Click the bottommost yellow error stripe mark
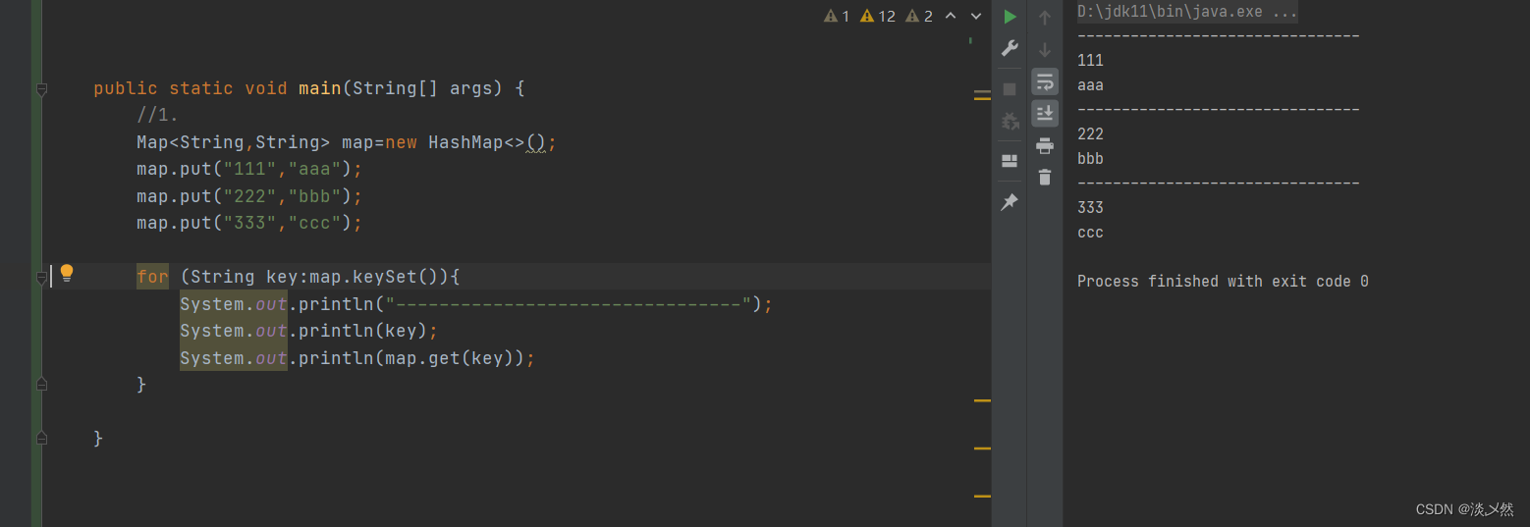 pos(982,497)
